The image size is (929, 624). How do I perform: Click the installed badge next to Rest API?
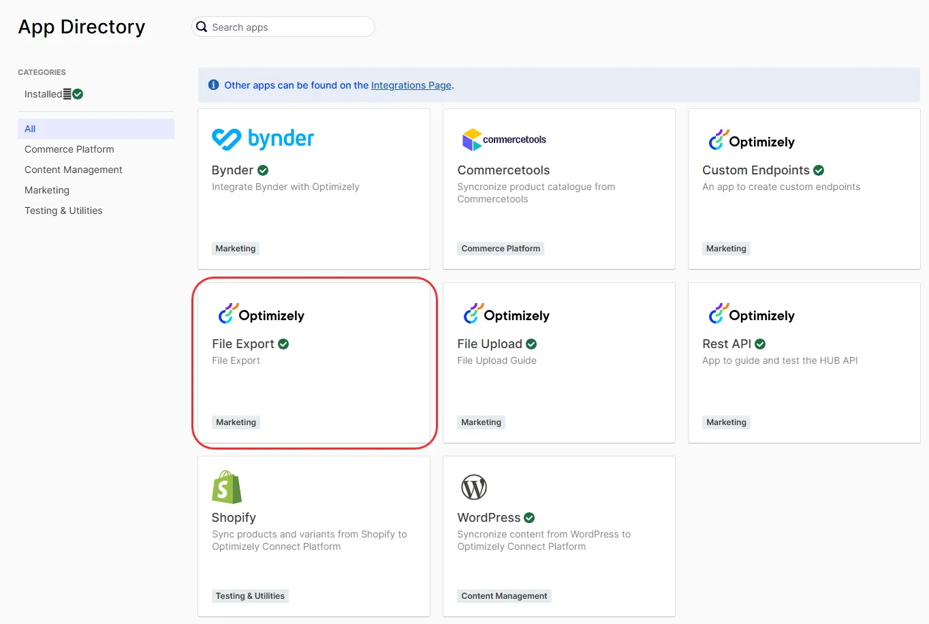(760, 344)
